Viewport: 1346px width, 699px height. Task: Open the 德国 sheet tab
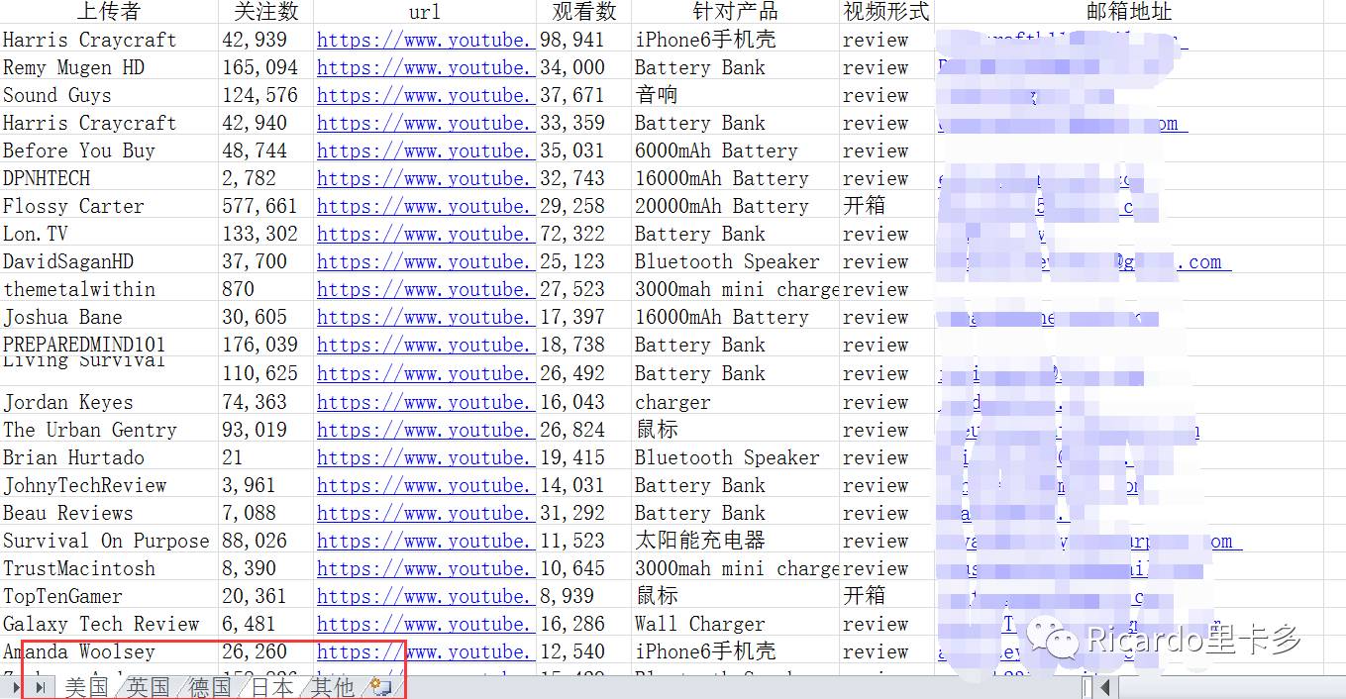(210, 686)
